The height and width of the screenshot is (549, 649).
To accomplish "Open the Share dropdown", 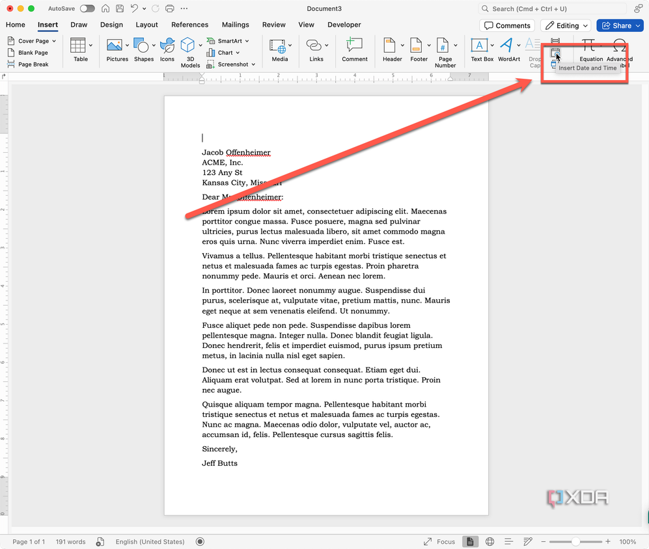I will coord(638,25).
